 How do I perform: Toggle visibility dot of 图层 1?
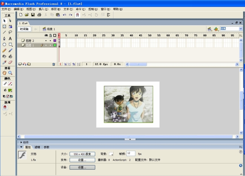click(46, 45)
